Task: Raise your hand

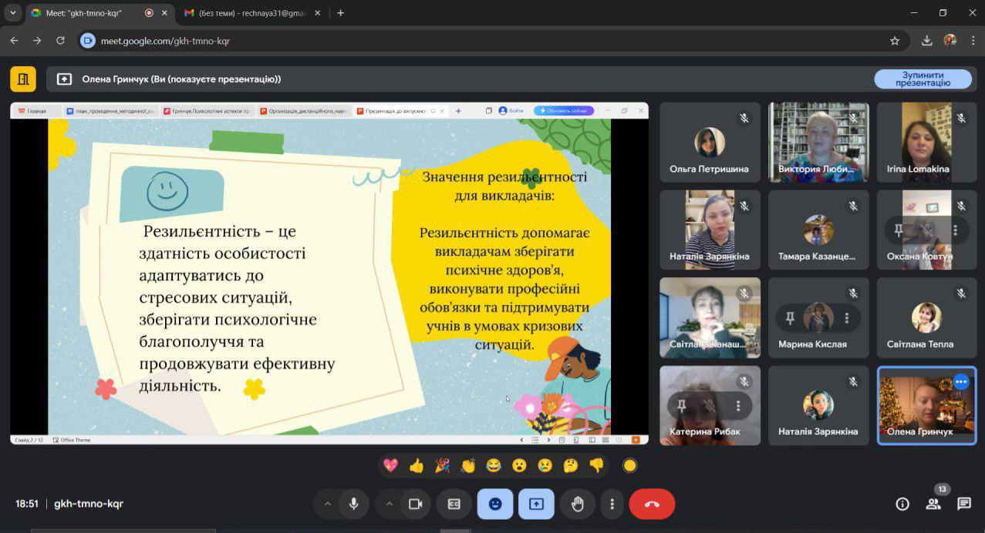Action: click(578, 504)
